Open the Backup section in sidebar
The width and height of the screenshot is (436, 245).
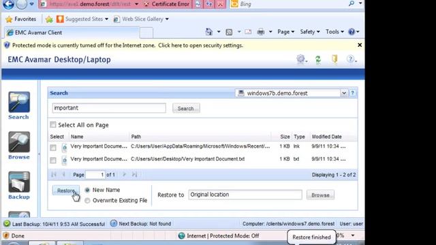18,186
